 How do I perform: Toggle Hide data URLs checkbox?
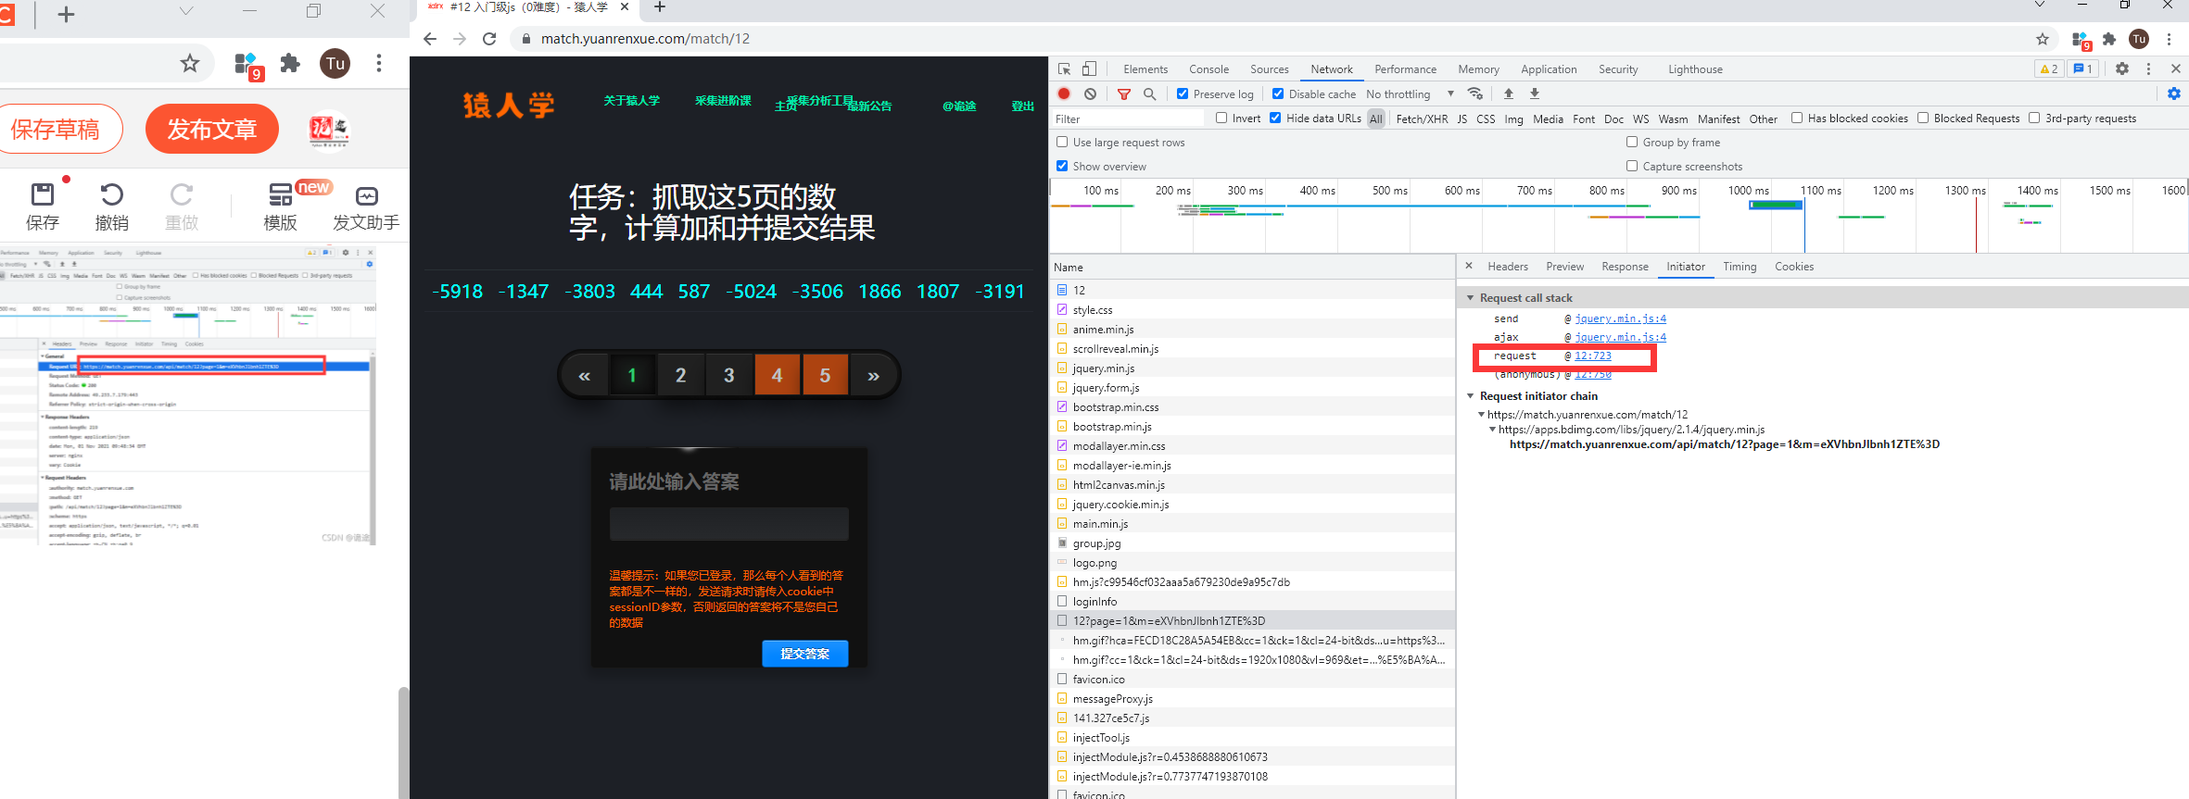coord(1275,118)
